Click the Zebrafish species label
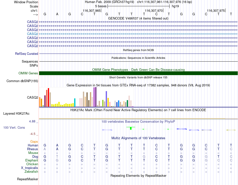 [x=31, y=172]
